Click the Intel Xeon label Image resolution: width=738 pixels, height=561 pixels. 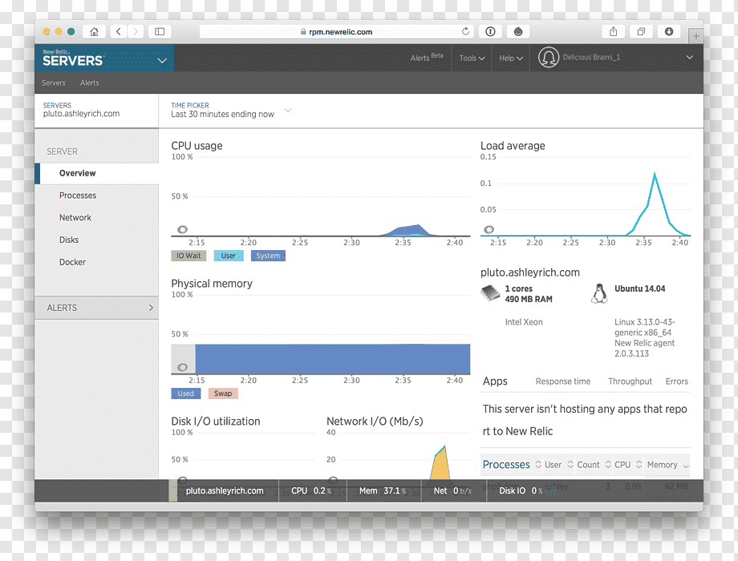[x=524, y=322]
